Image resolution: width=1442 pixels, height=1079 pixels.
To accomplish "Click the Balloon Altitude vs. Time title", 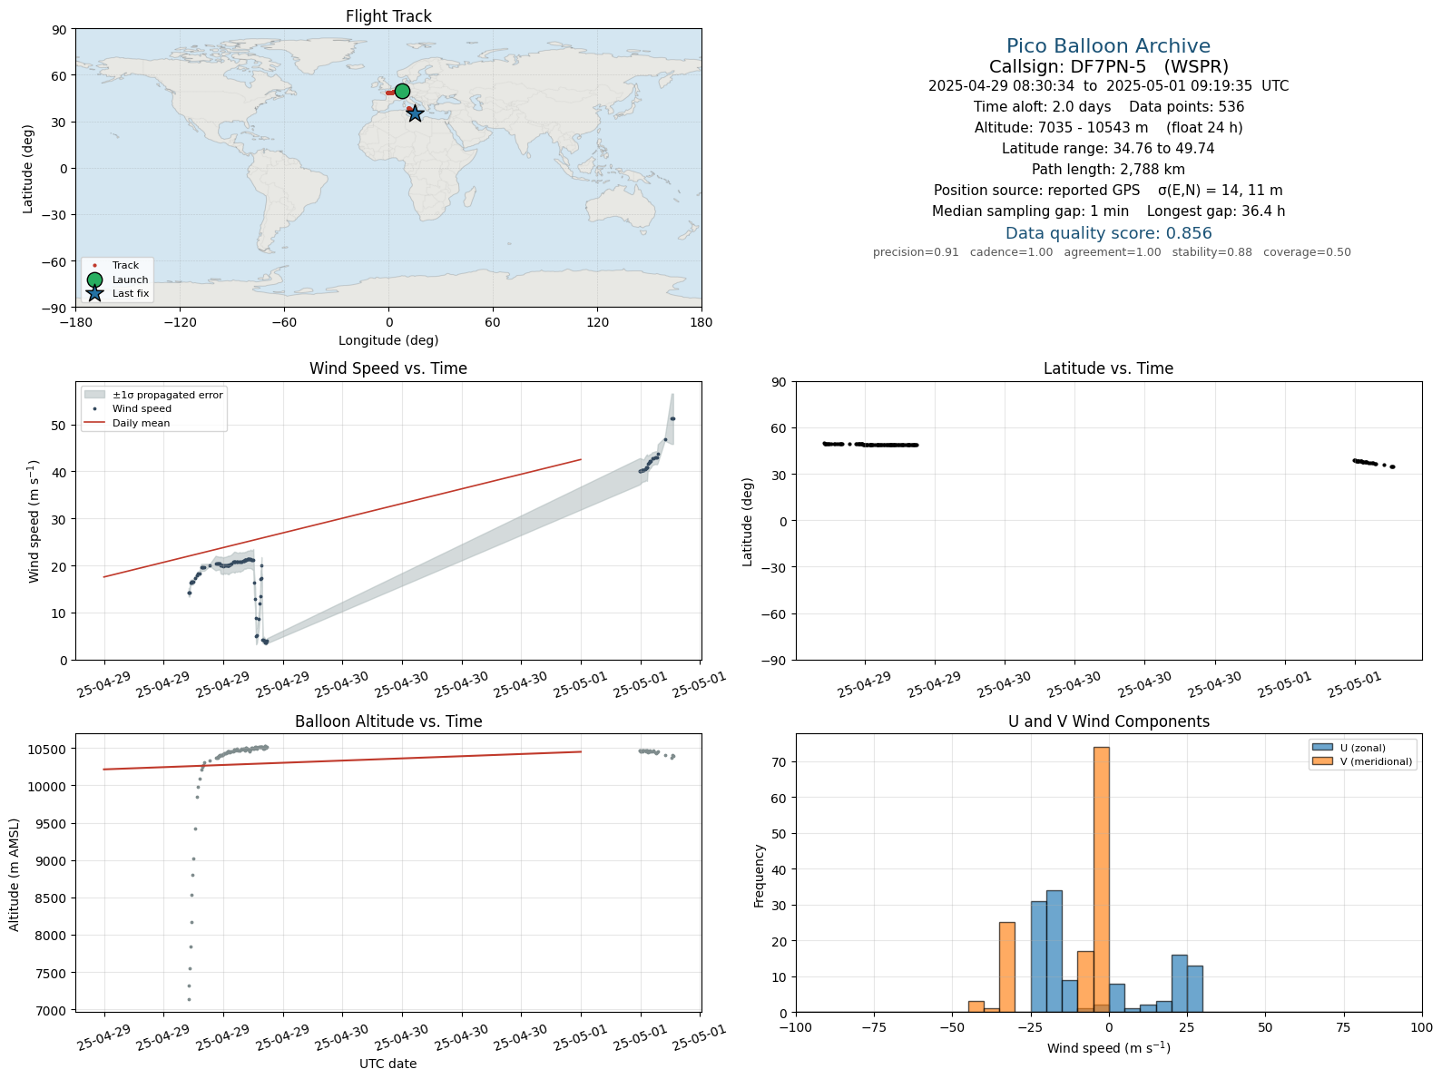I will click(388, 721).
